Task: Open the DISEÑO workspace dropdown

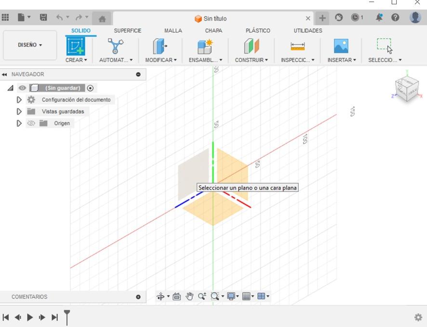Action: click(x=30, y=45)
